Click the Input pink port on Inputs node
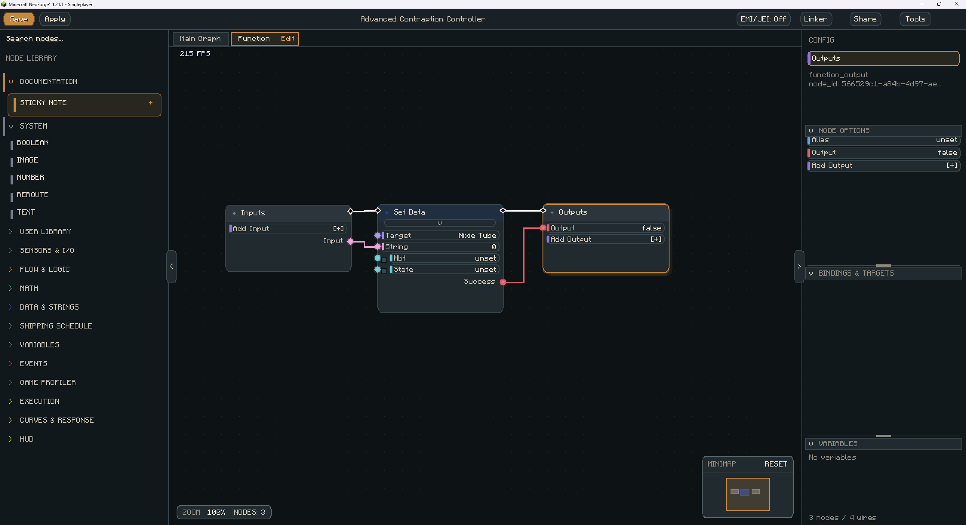 click(x=350, y=241)
